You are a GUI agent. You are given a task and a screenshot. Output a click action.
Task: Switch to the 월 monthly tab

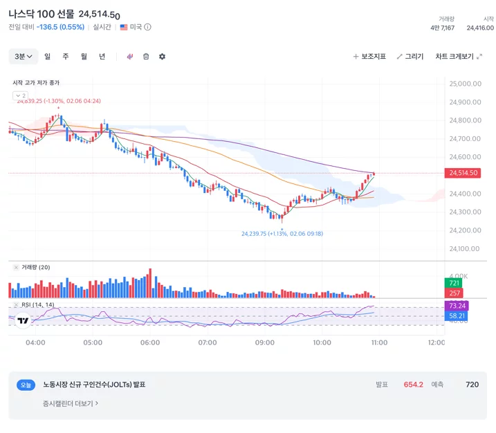84,57
